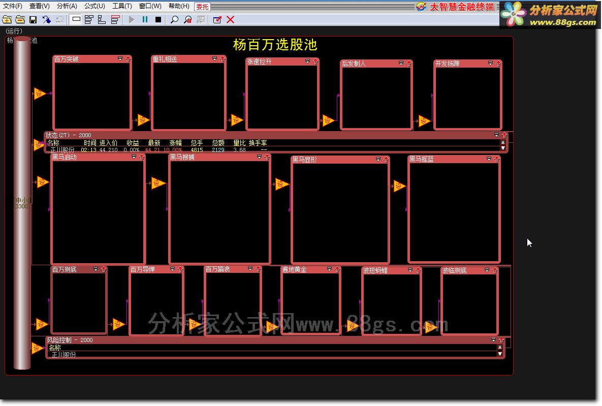Select 正川股份 in 风险控制 list
602x406 pixels.
pyautogui.click(x=64, y=355)
